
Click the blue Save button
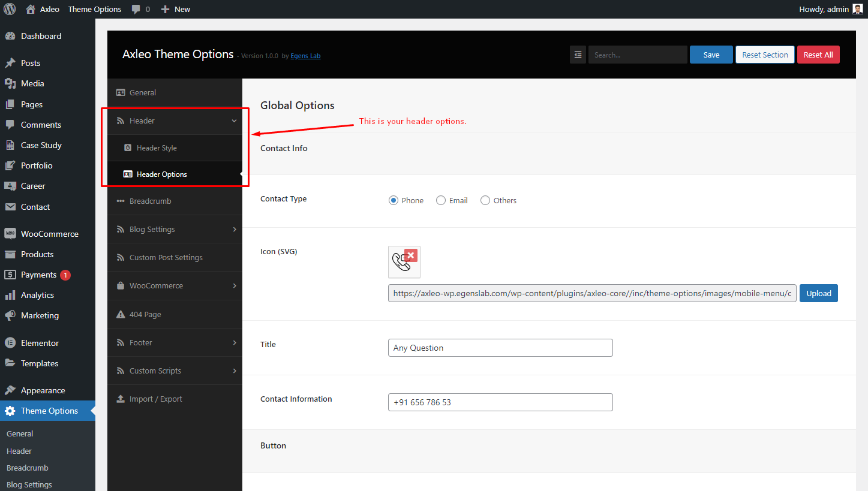coord(711,55)
